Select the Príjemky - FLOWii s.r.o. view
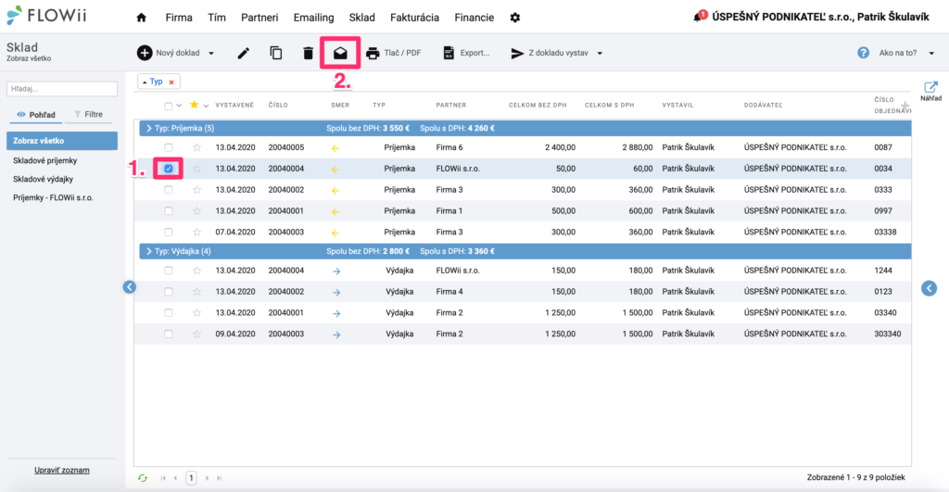This screenshot has height=492, width=949. pos(53,198)
